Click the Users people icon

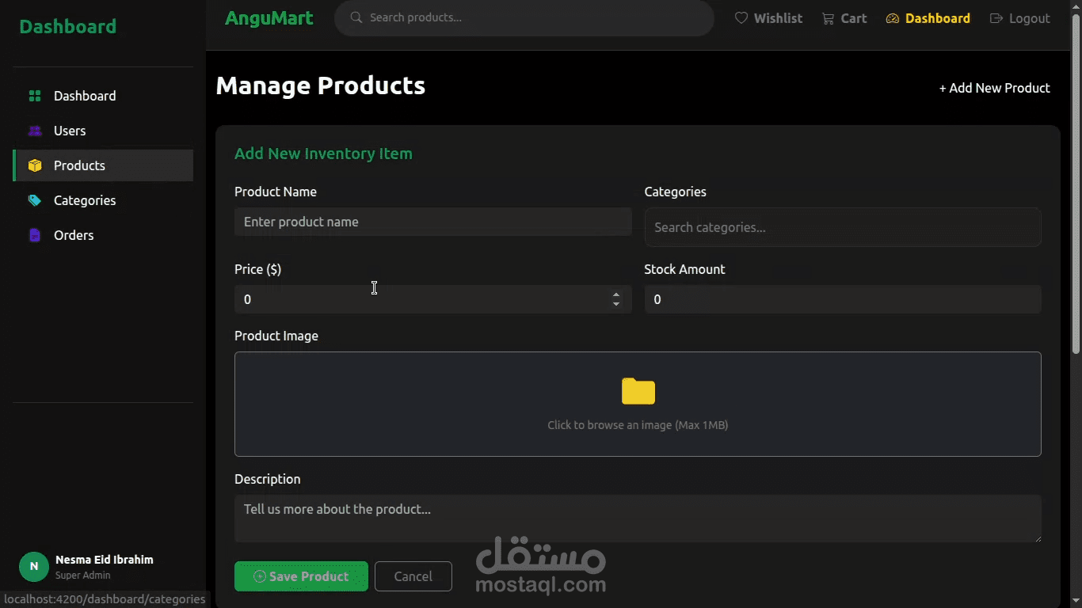coord(35,131)
